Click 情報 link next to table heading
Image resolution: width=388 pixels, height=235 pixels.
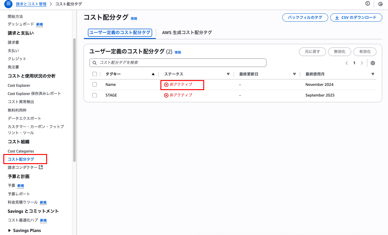pos(178,52)
